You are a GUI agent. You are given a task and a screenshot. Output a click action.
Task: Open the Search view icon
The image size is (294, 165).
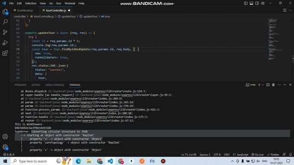click(x=5, y=22)
